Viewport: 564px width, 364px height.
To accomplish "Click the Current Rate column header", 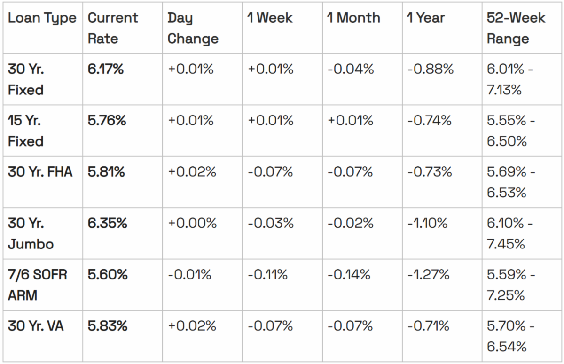I will point(113,28).
